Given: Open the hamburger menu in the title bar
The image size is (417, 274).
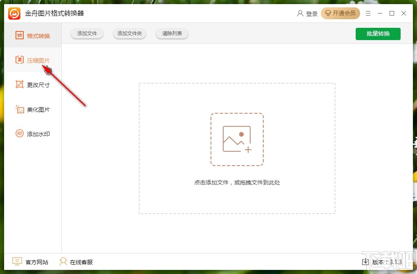Looking at the screenshot, I should click(368, 13).
